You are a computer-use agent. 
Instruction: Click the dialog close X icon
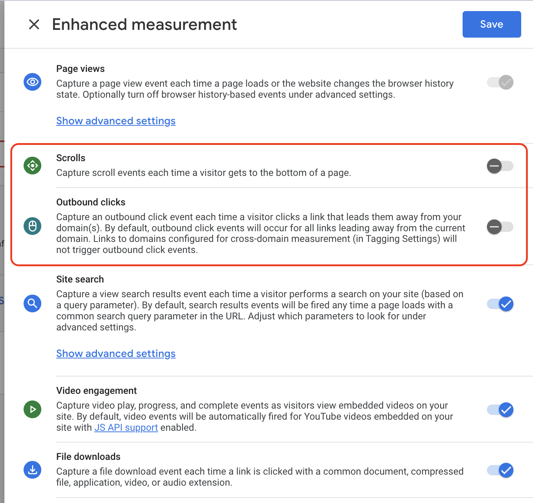(34, 25)
